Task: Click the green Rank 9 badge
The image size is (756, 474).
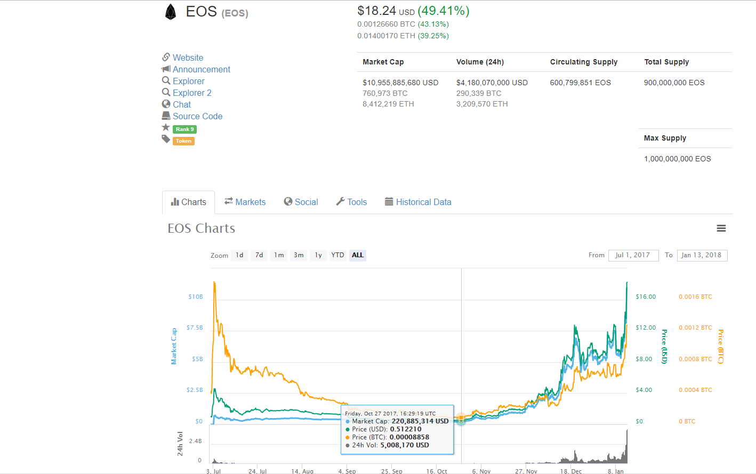Action: tap(184, 129)
